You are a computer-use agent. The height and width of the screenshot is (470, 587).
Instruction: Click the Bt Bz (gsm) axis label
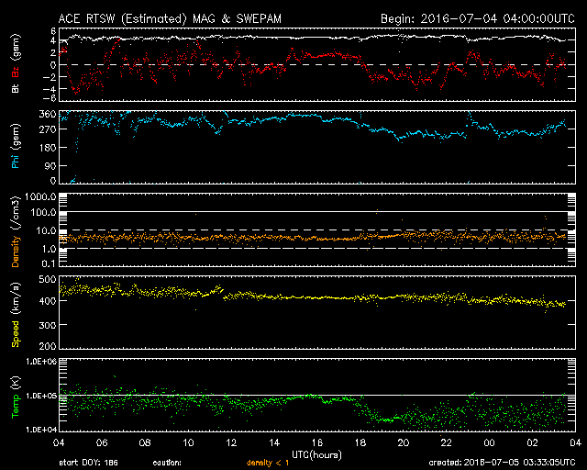click(16, 65)
